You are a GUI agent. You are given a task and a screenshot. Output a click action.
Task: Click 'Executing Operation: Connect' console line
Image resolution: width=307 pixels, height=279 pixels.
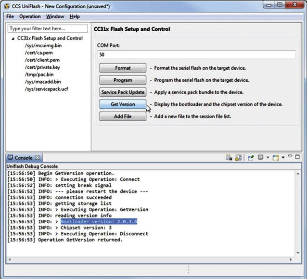pos(74,179)
